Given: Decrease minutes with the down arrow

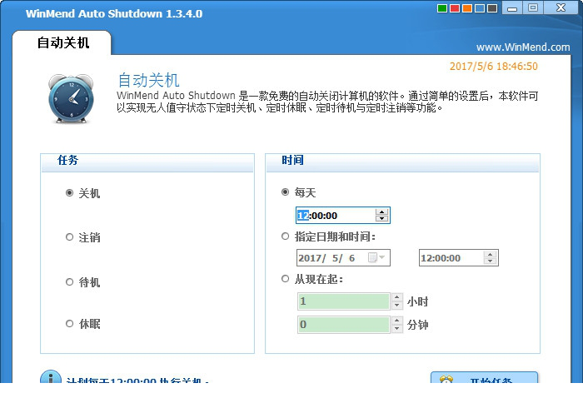Looking at the screenshot, I should point(396,329).
